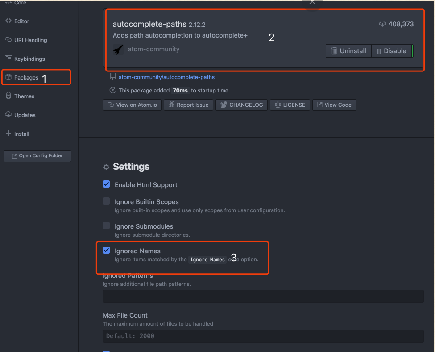The height and width of the screenshot is (352, 435).
Task: Click the Packages box icon
Action: point(8,77)
